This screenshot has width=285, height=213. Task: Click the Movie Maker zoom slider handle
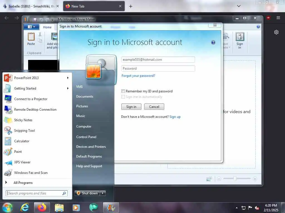[235, 179]
